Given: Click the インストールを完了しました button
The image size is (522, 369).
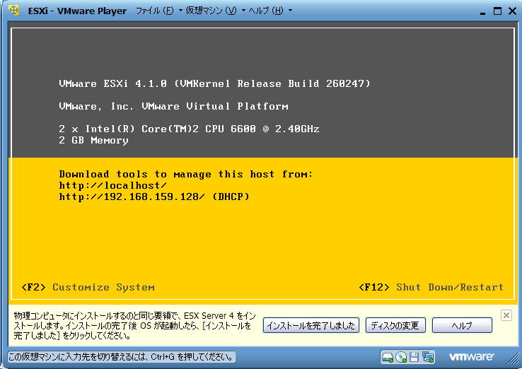Looking at the screenshot, I should (x=311, y=325).
